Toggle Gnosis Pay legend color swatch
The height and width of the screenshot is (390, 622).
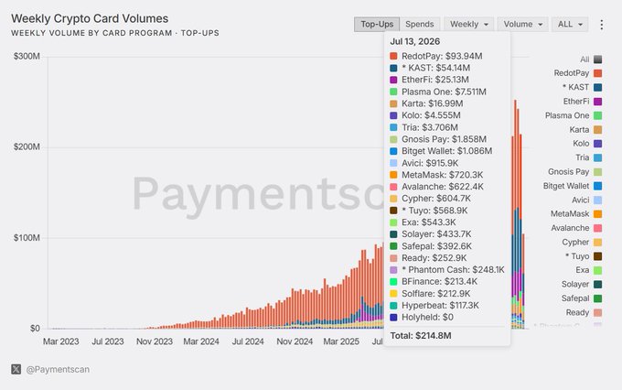coord(598,172)
